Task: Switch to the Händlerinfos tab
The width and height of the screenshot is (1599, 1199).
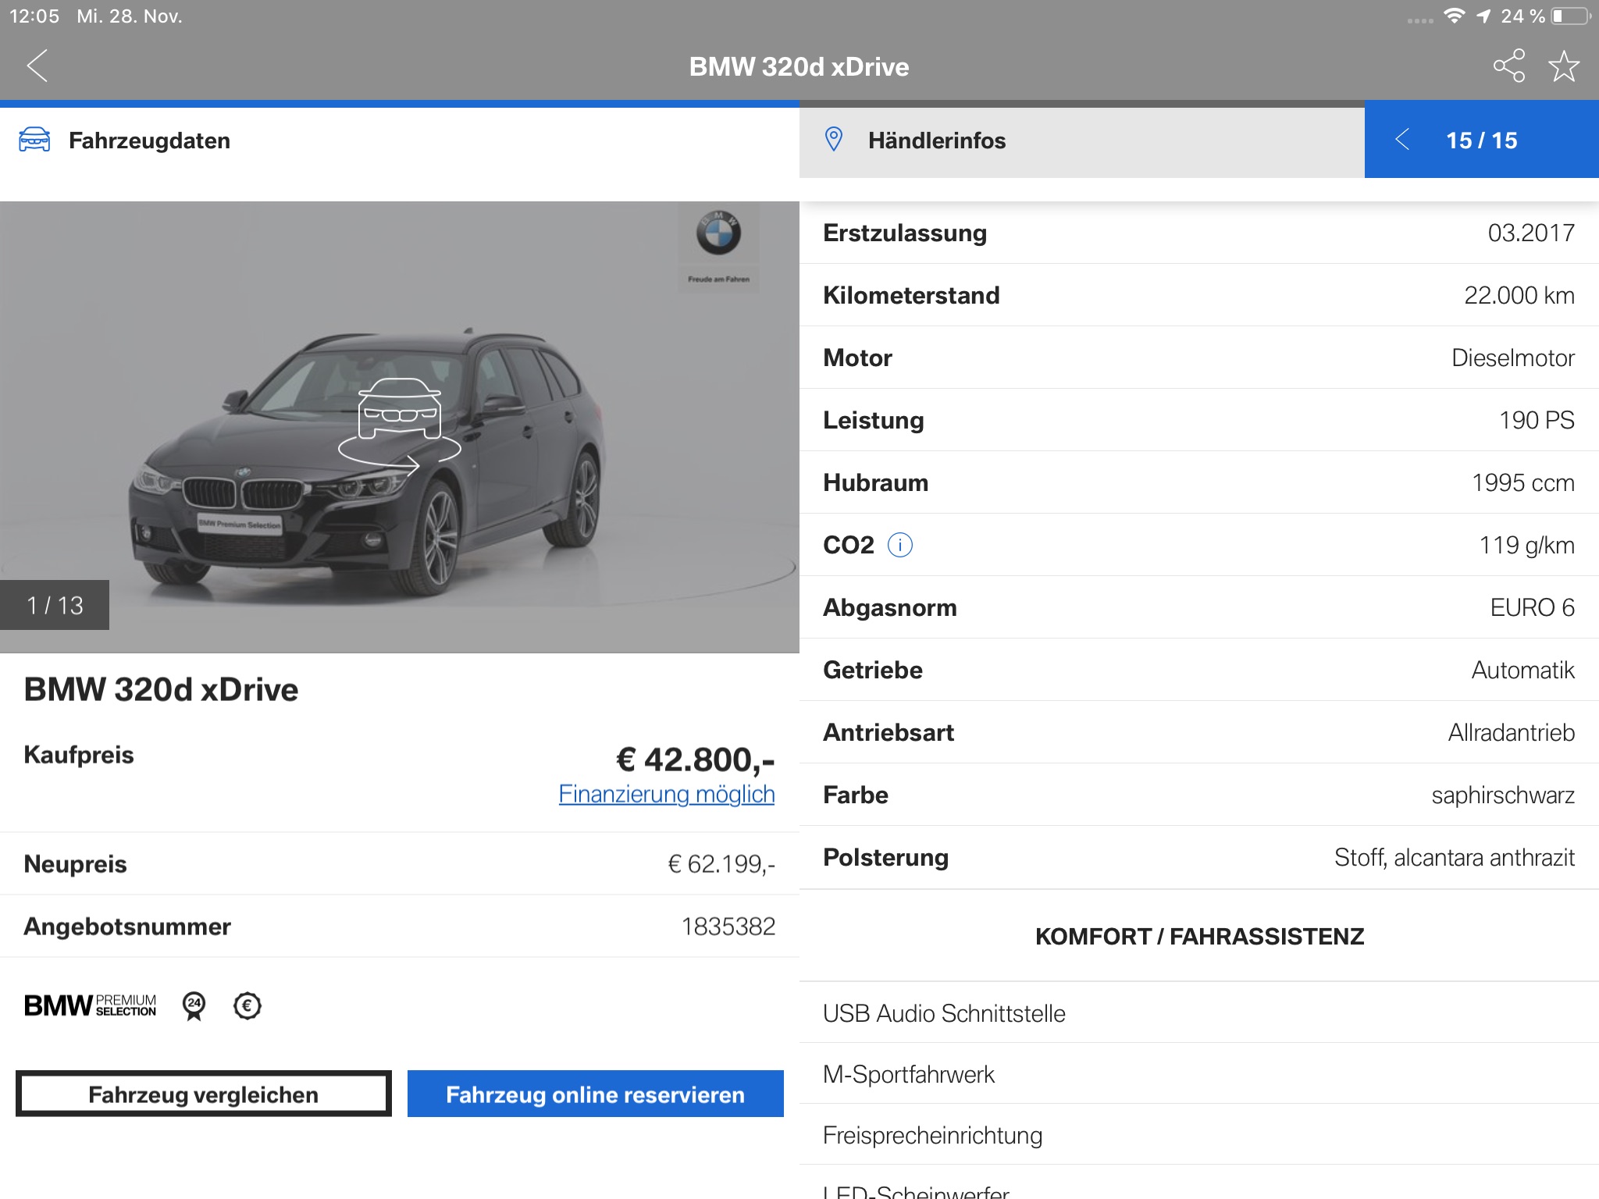Action: coord(937,141)
